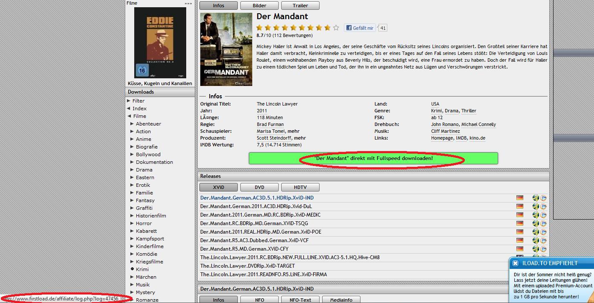The width and height of the screenshot is (594, 303).
Task: Select the Bollywood category label
Action: click(148, 154)
